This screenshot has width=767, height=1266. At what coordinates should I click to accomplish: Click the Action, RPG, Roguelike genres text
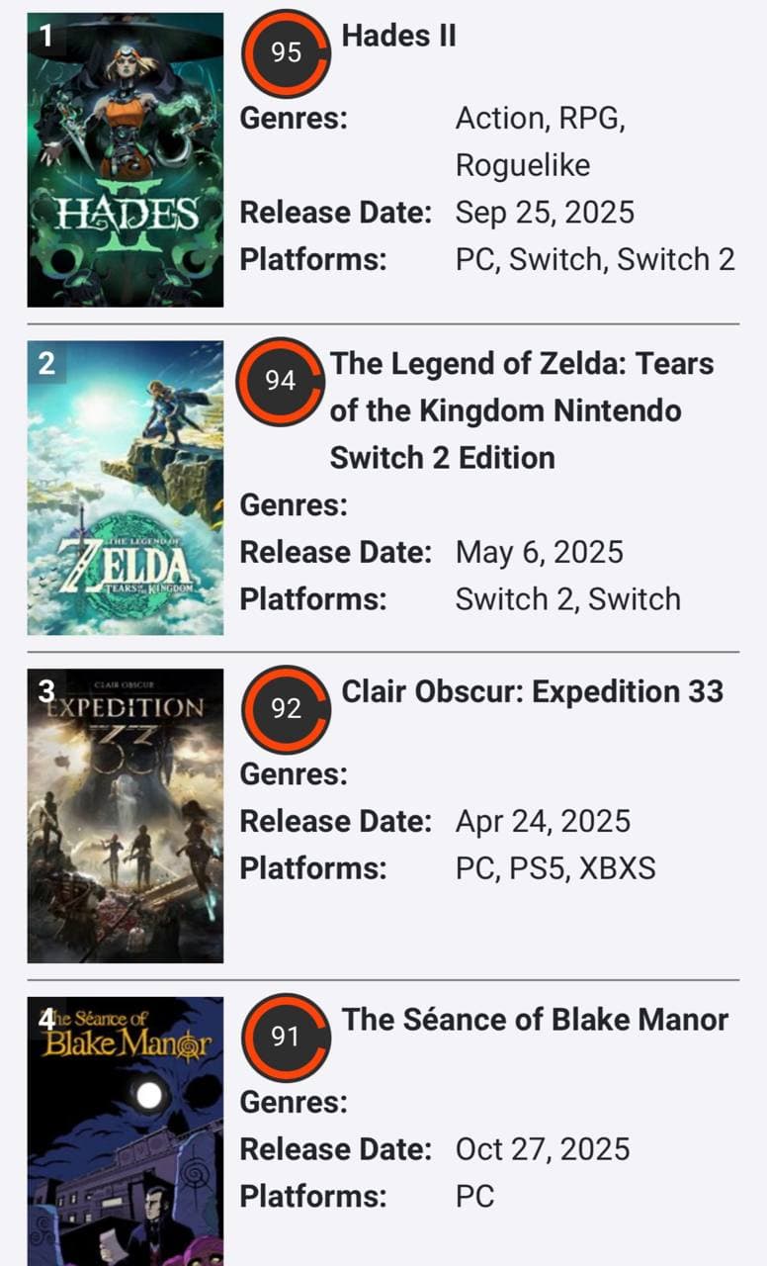point(540,141)
